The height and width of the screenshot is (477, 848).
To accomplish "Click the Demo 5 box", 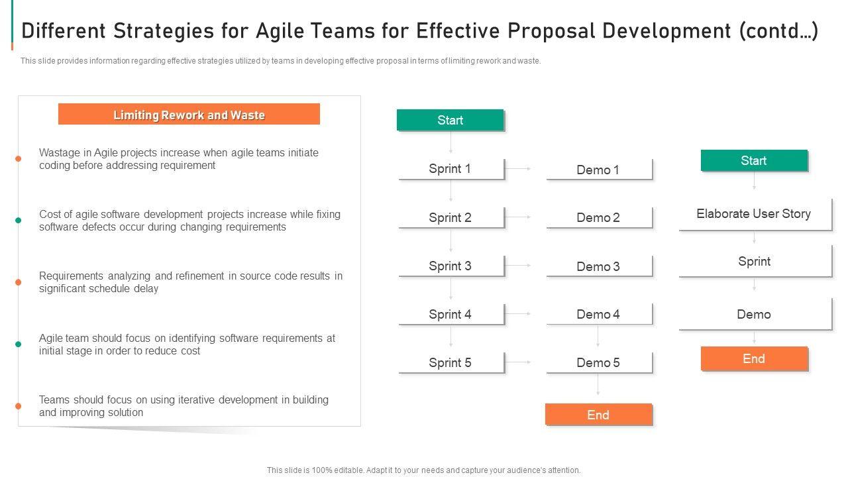I will coord(598,362).
